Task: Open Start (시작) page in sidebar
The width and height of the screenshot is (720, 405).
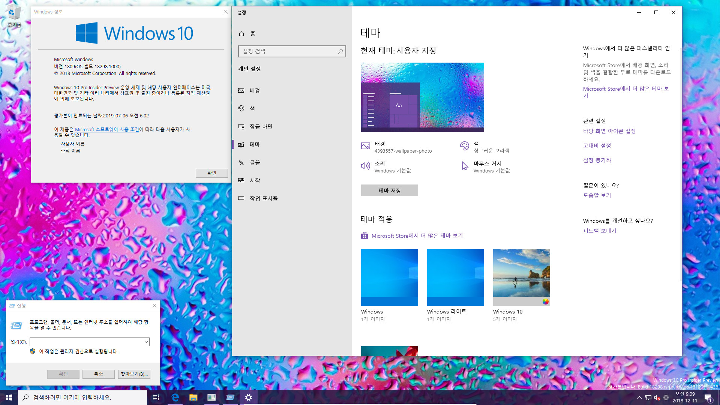Action: click(292, 180)
